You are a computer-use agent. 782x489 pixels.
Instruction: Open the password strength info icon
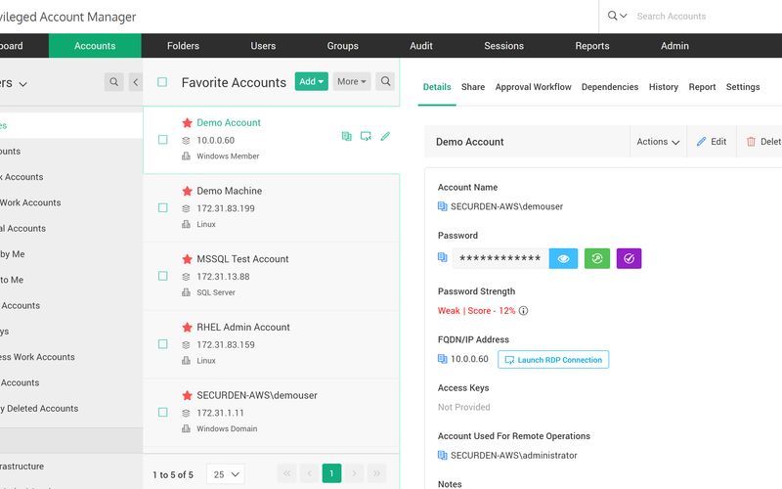[x=523, y=311]
